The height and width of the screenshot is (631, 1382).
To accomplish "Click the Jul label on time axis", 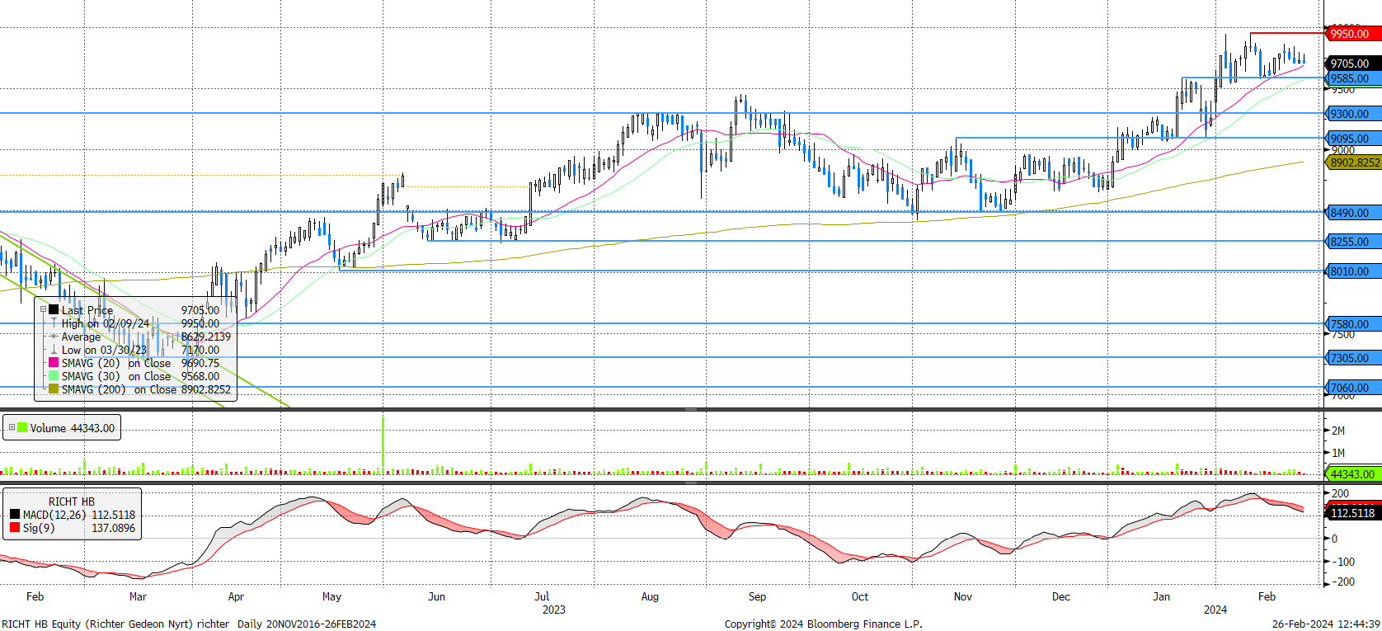I will point(542,596).
